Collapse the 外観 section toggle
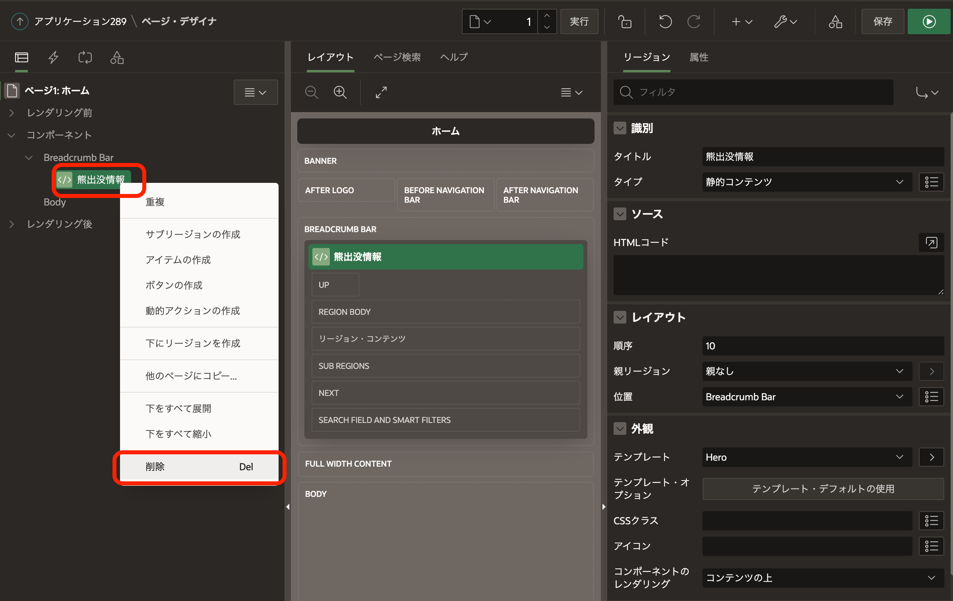 tap(620, 428)
